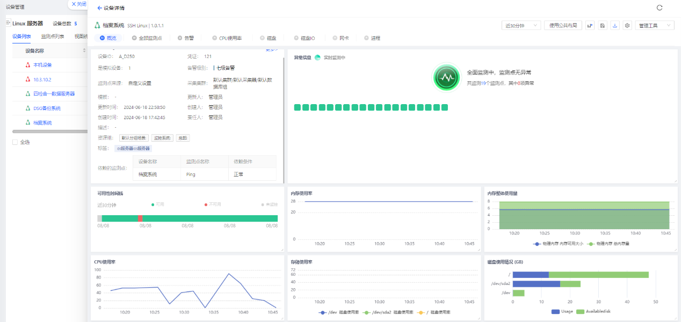The width and height of the screenshot is (681, 322).
Task: Click the device list horizontal scrollbar
Action: coord(49,131)
